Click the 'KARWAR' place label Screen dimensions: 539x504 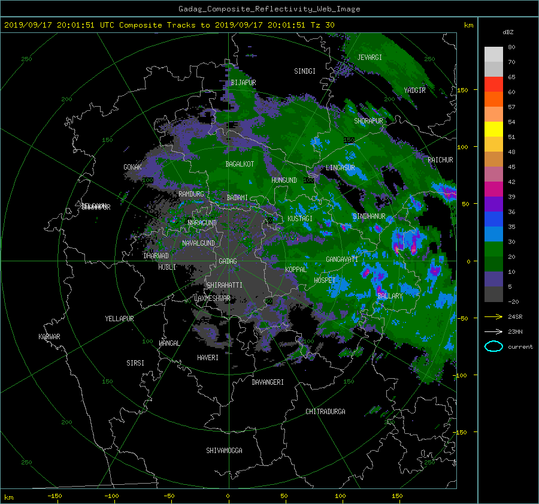pyautogui.click(x=49, y=337)
